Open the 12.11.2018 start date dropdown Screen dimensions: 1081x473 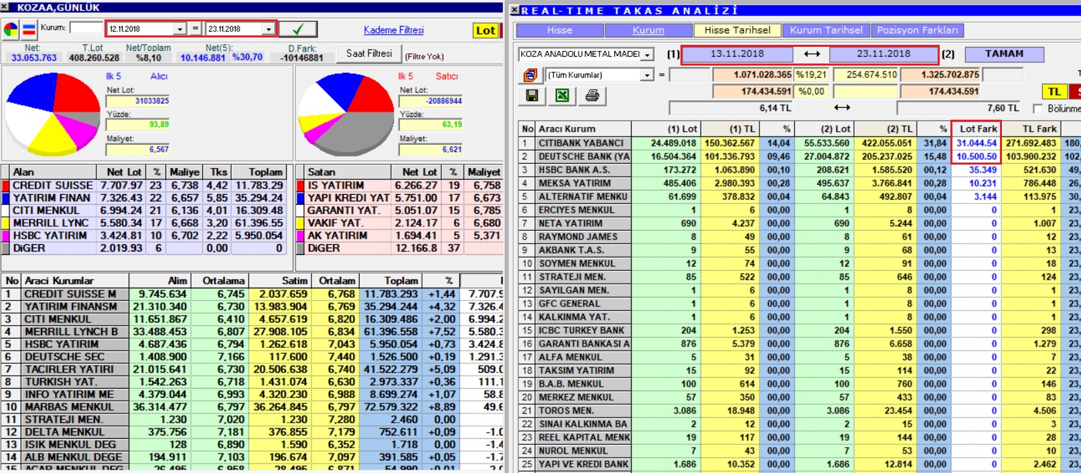(x=179, y=29)
